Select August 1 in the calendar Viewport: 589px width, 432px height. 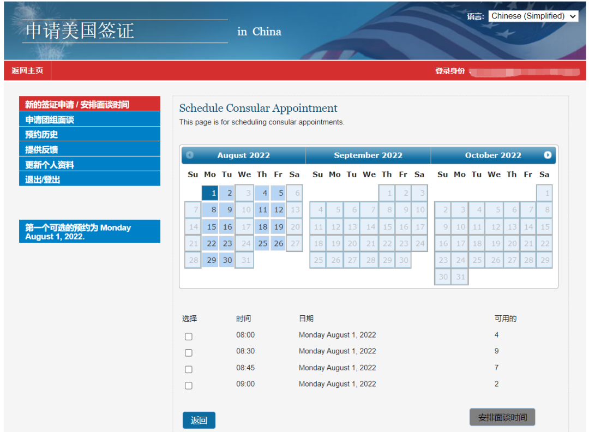point(210,193)
